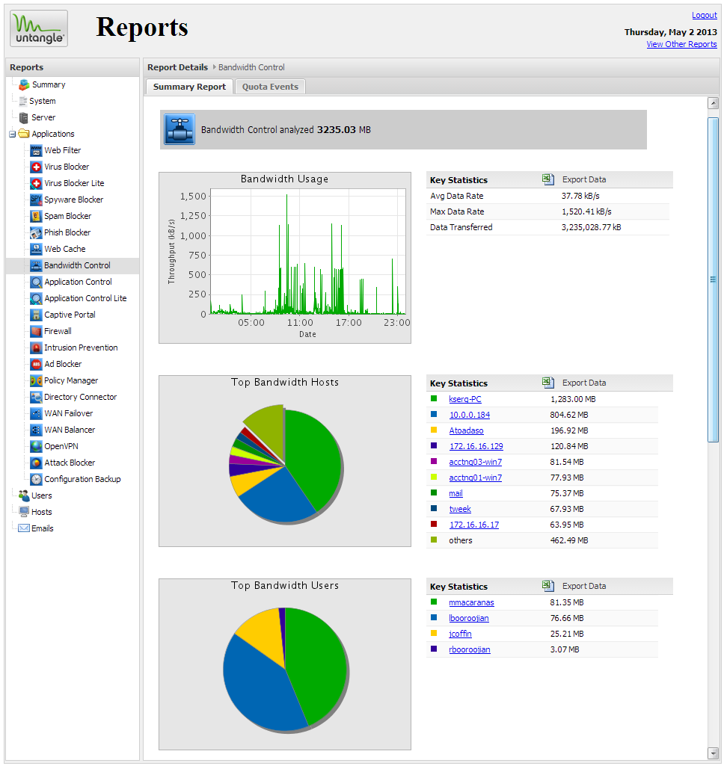The height and width of the screenshot is (766, 724).
Task: Click the Summary icon in Reports tree
Action: pos(24,85)
